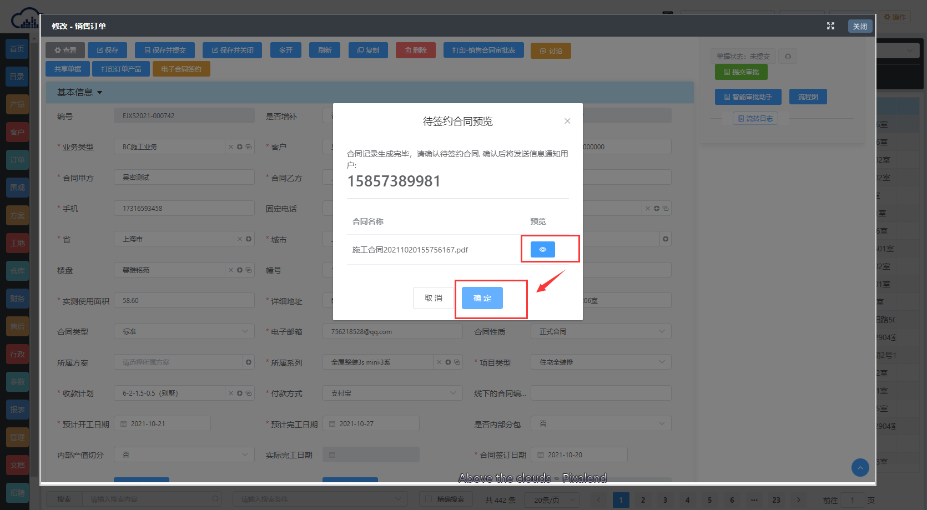Open 财务 in the left sidebar
927x510 pixels.
(x=17, y=299)
